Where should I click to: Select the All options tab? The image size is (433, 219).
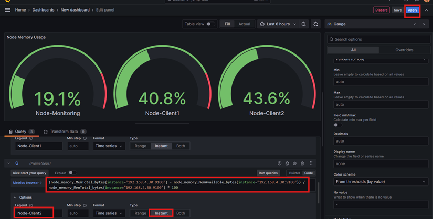point(353,50)
